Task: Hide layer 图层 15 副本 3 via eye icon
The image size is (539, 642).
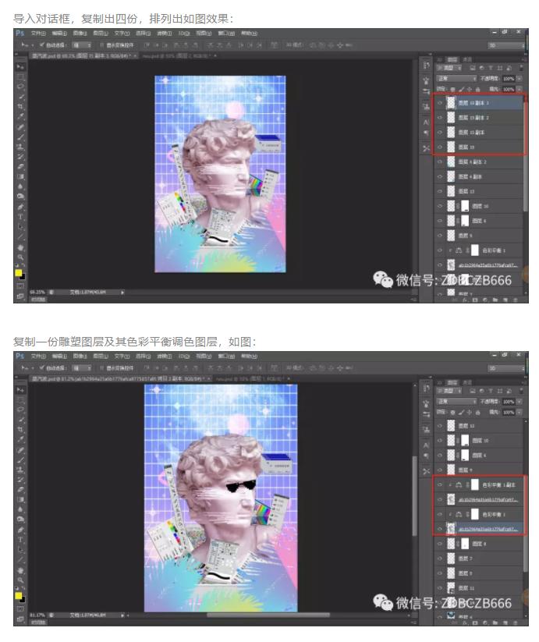Action: point(440,103)
